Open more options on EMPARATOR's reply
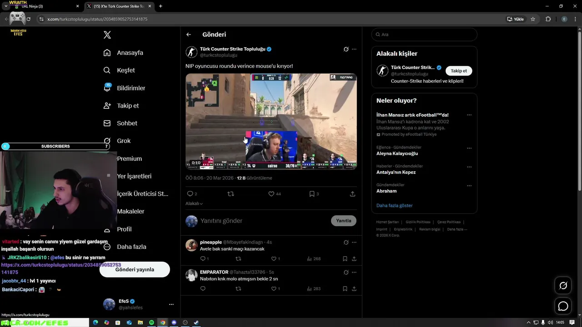 354,272
